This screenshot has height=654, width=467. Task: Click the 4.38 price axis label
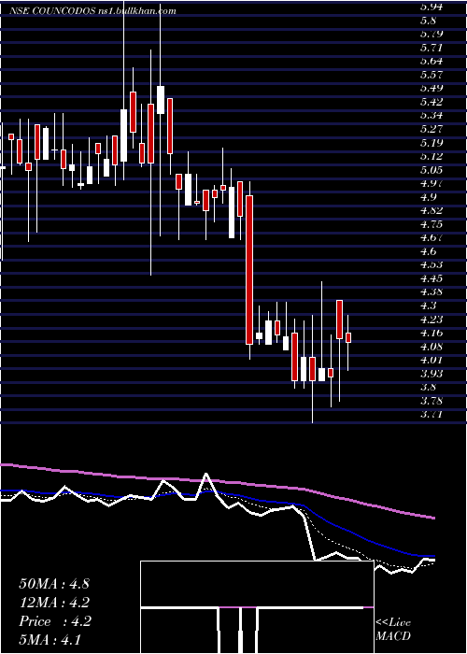click(432, 291)
